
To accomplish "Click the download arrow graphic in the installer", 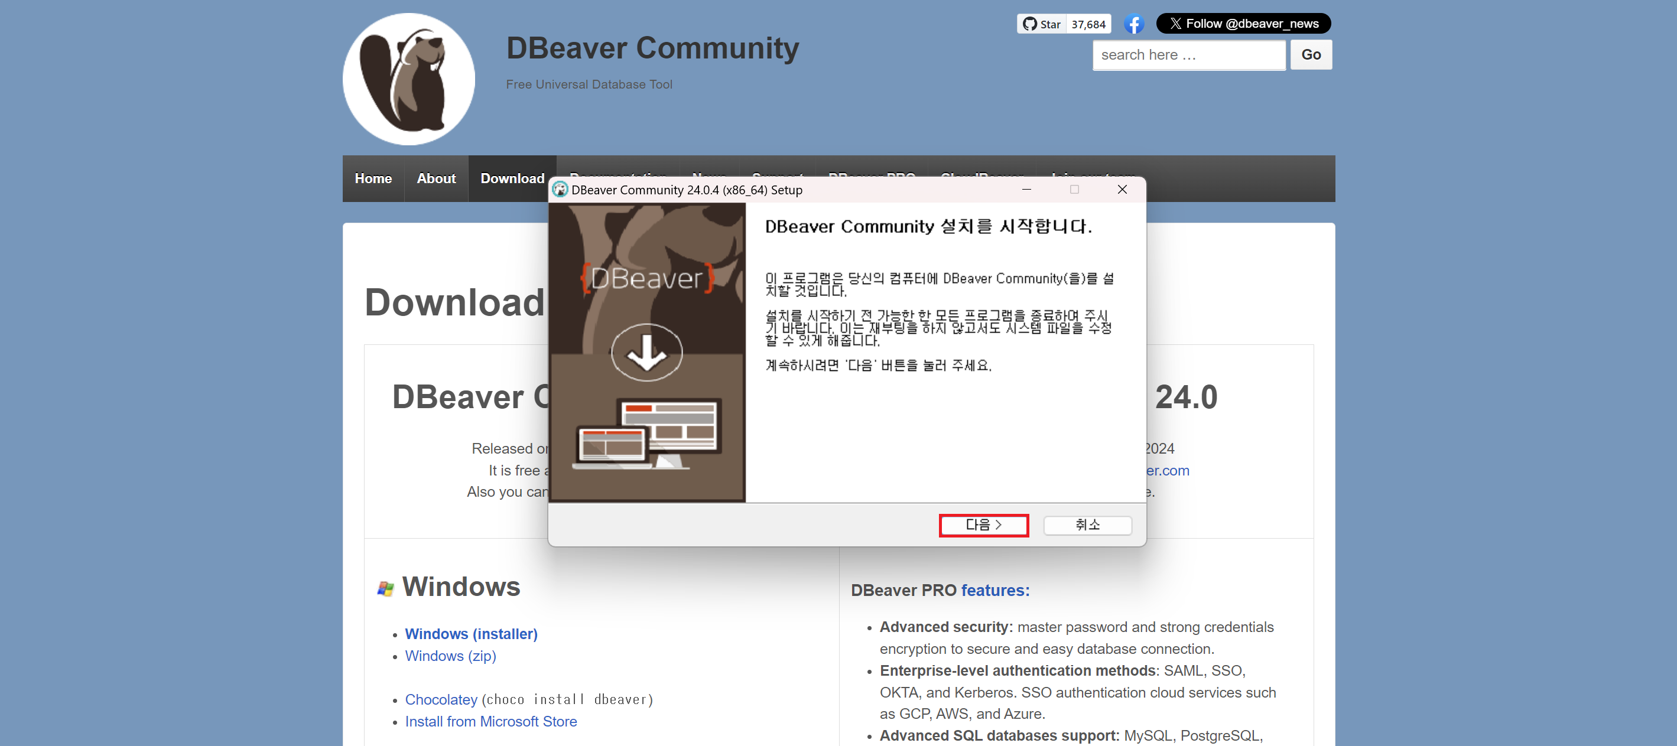I will click(646, 352).
